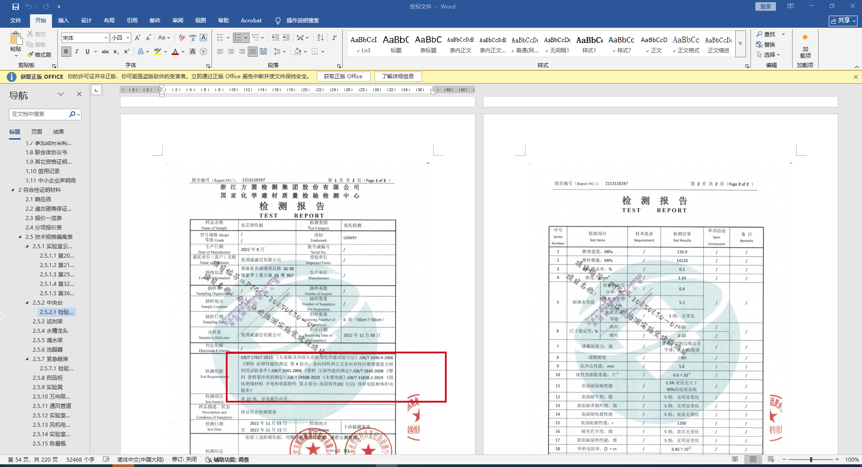
Task: Open the phonetic guide (wén) tool
Action: (193, 38)
